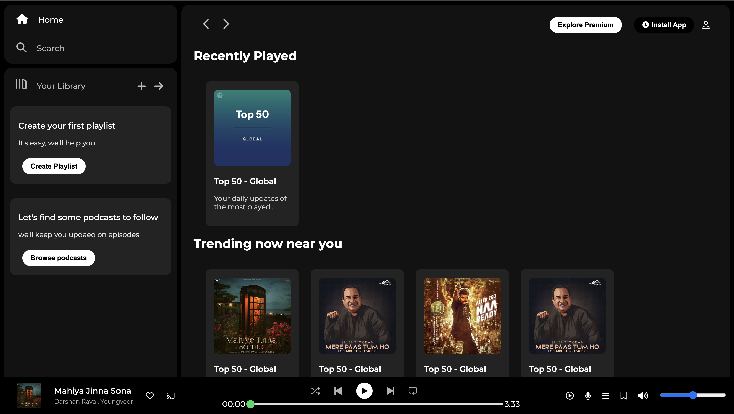Screen dimensions: 734x414
Task: Click the Trending now near you heading
Action: (268, 244)
